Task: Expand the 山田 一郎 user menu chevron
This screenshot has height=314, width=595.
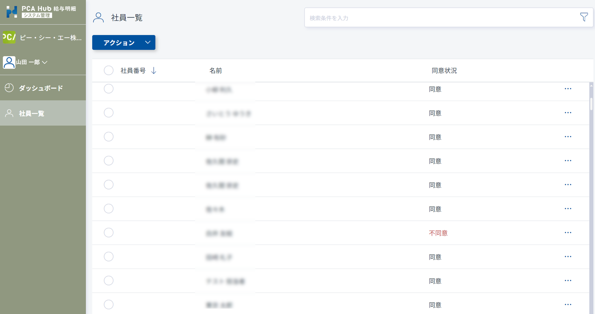Action: click(x=45, y=62)
